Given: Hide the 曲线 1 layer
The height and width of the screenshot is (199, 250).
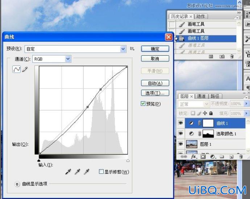Looking at the screenshot, I should point(180,123).
